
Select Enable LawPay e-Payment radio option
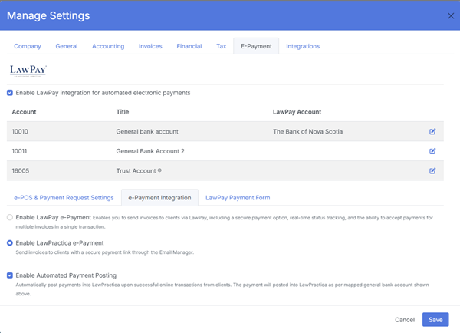(x=10, y=218)
